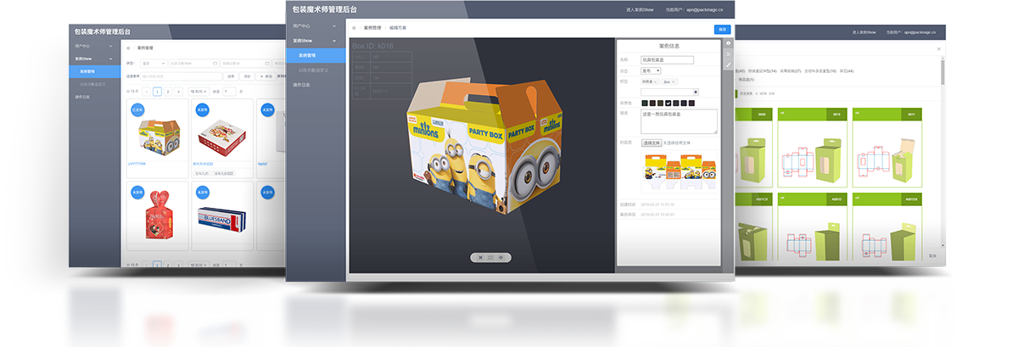
Task: Open page size dropdown in left window
Action: [x=199, y=91]
